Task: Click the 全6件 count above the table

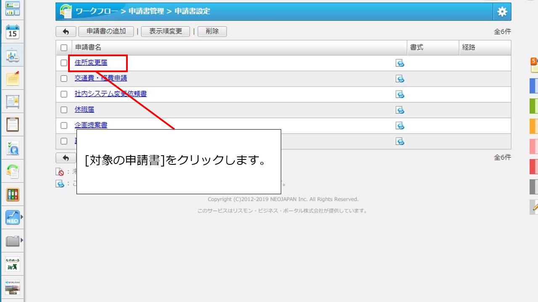Action: click(x=503, y=31)
